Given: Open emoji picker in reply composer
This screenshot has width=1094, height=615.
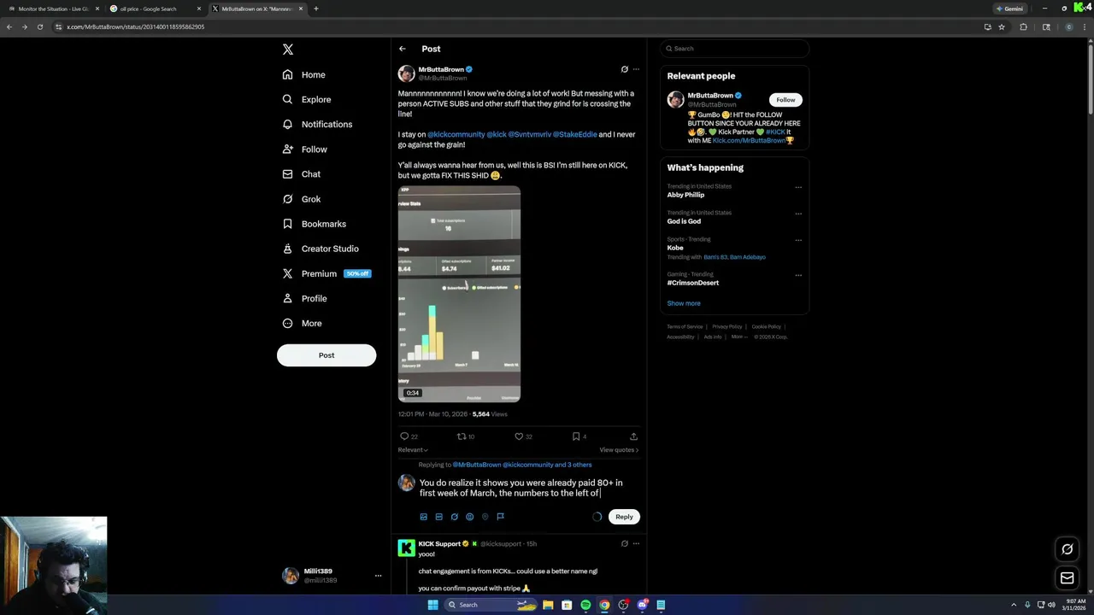Looking at the screenshot, I should pyautogui.click(x=469, y=517).
